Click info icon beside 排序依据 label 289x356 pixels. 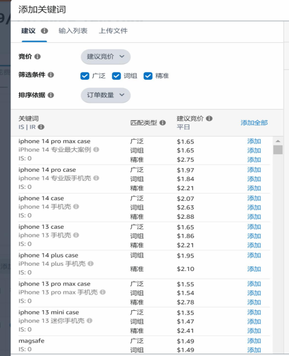click(x=51, y=95)
